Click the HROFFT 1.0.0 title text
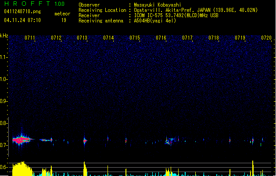The width and height of the screenshot is (276, 176). (x=34, y=4)
